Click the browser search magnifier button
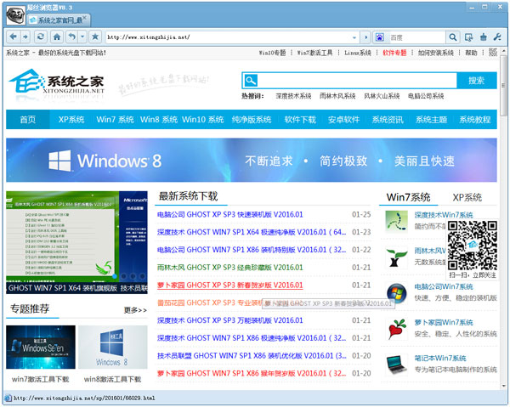Screen dimensions: 510x407 pos(453,37)
